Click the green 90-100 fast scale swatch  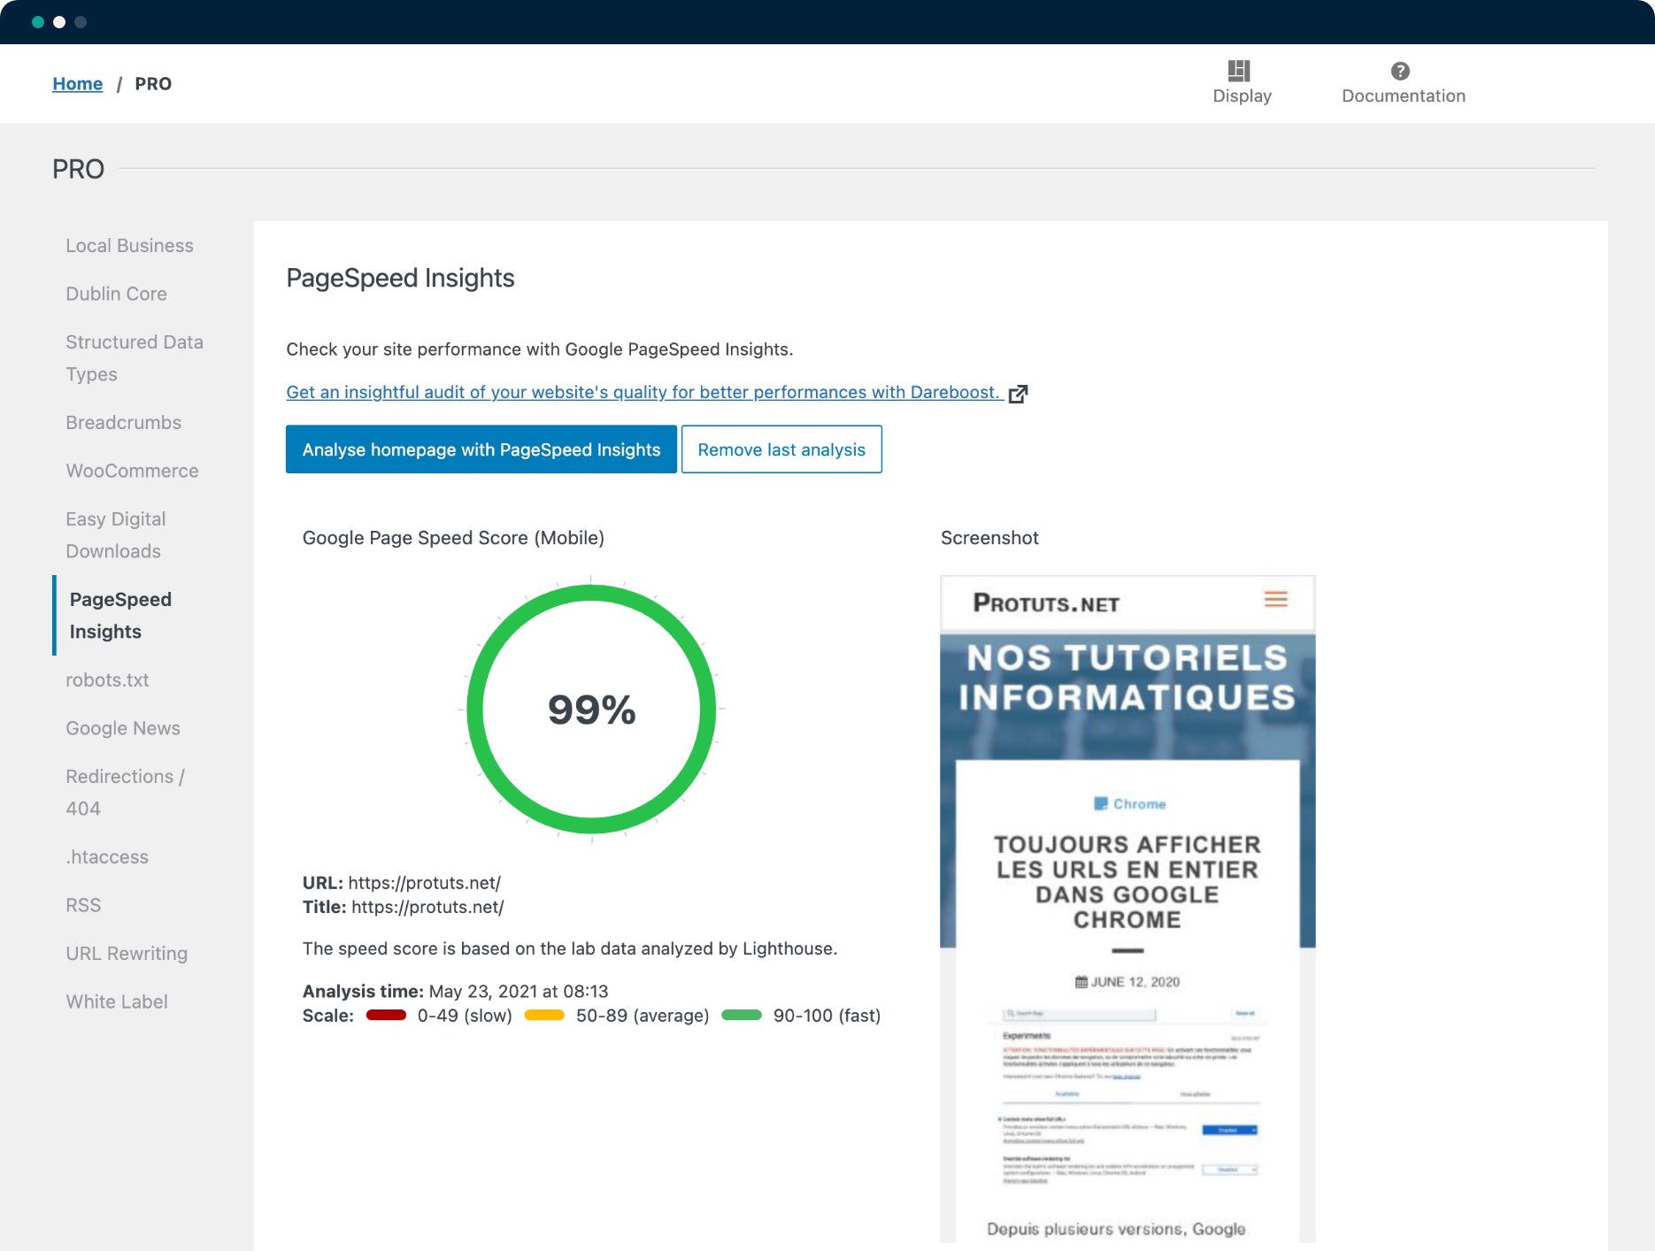coord(742,1016)
